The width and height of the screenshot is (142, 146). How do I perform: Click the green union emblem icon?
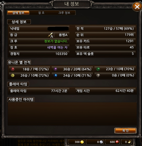point(98,69)
